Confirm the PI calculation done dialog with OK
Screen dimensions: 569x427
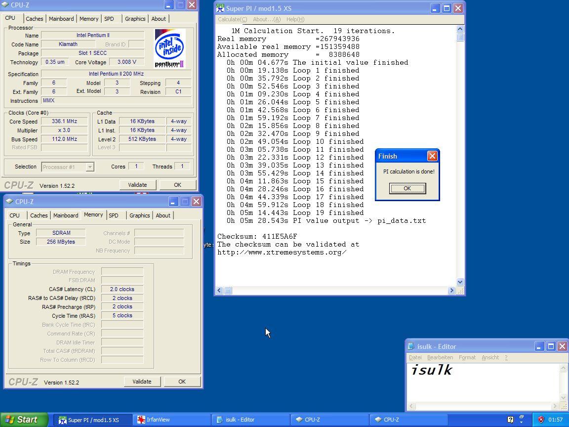(407, 188)
